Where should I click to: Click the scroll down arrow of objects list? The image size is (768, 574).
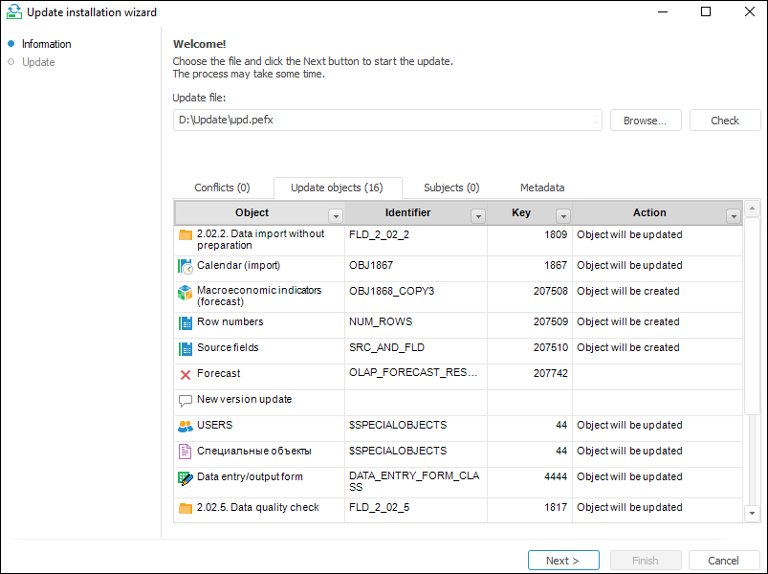pos(752,514)
